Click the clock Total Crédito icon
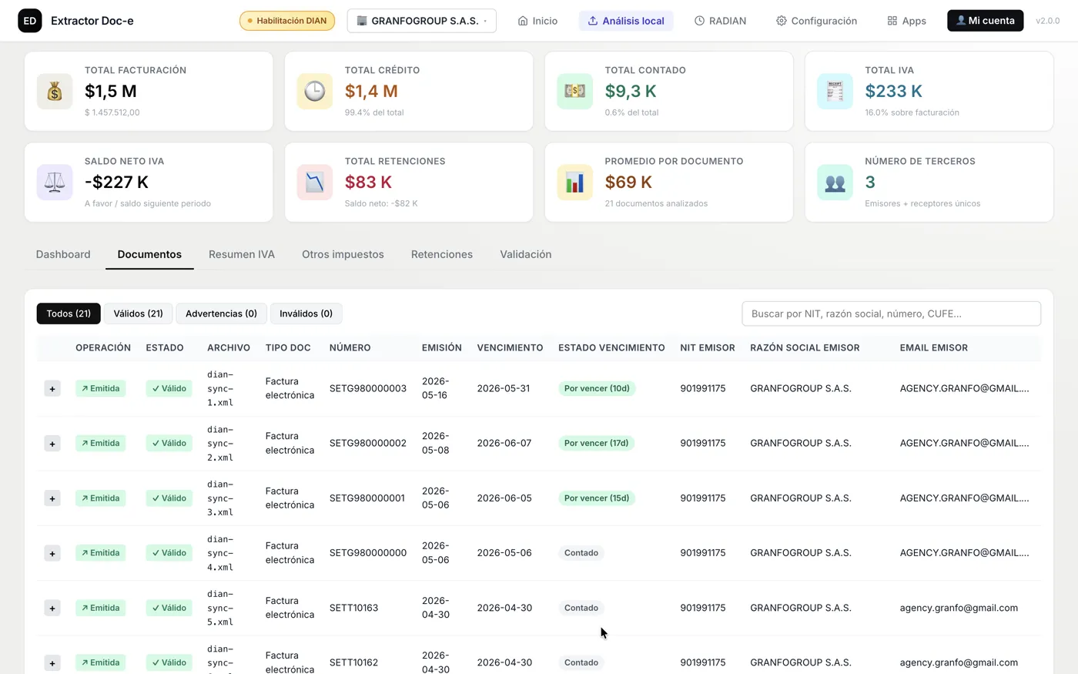The width and height of the screenshot is (1078, 674). tap(315, 92)
